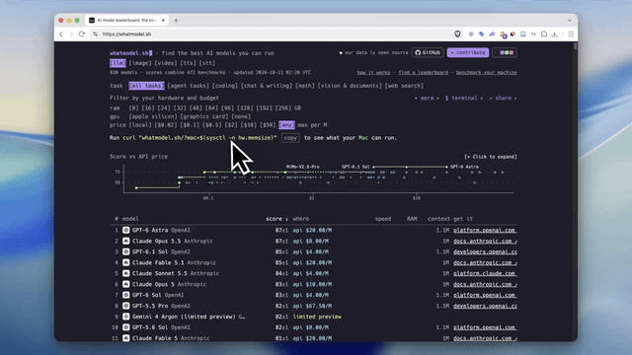Click the OpenAI logo beside GPT-6 Astra
Image resolution: width=632 pixels, height=355 pixels.
click(125, 230)
